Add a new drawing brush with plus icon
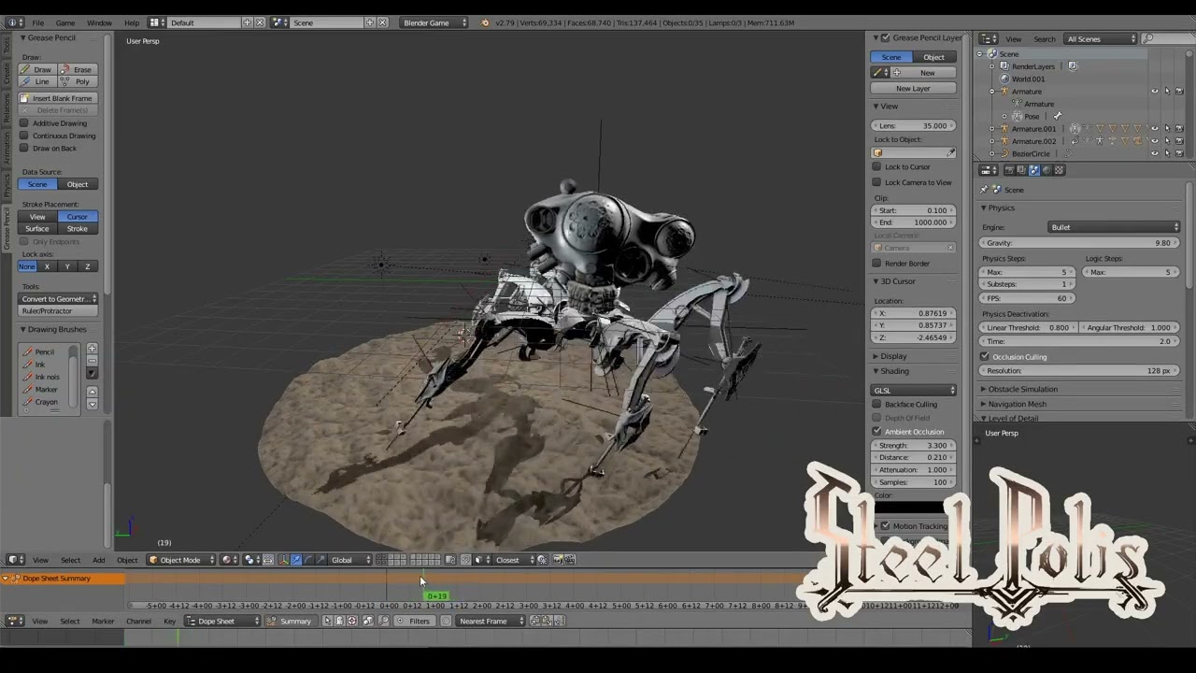The width and height of the screenshot is (1196, 673). pyautogui.click(x=92, y=349)
